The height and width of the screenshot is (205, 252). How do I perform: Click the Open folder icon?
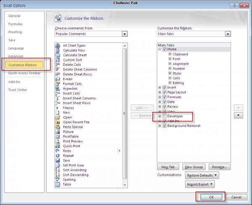coord(58,117)
